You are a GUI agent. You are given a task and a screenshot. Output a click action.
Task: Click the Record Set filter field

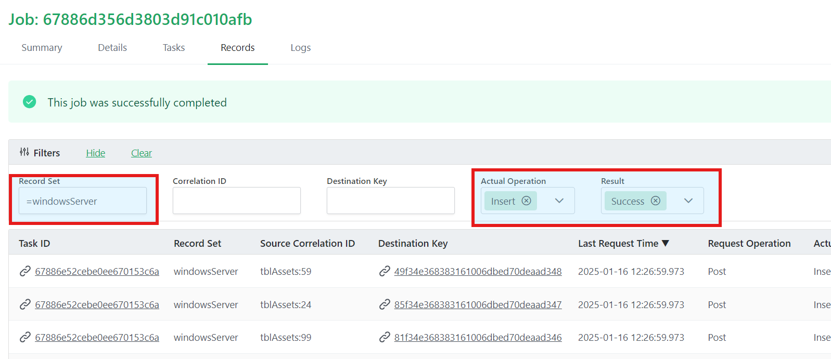[83, 201]
